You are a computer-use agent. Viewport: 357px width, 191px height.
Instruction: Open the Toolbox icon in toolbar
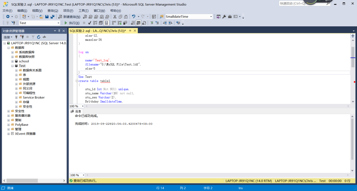(x=230, y=16)
